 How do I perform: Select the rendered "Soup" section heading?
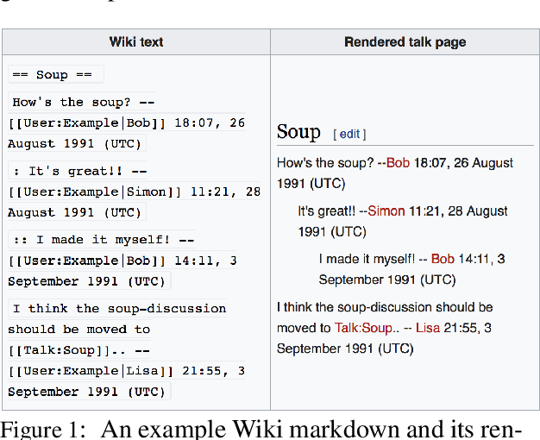[x=298, y=132]
